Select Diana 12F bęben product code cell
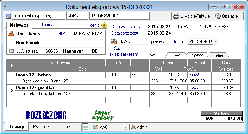Screen dimensions: 248x134 pyautogui.click(x=60, y=75)
